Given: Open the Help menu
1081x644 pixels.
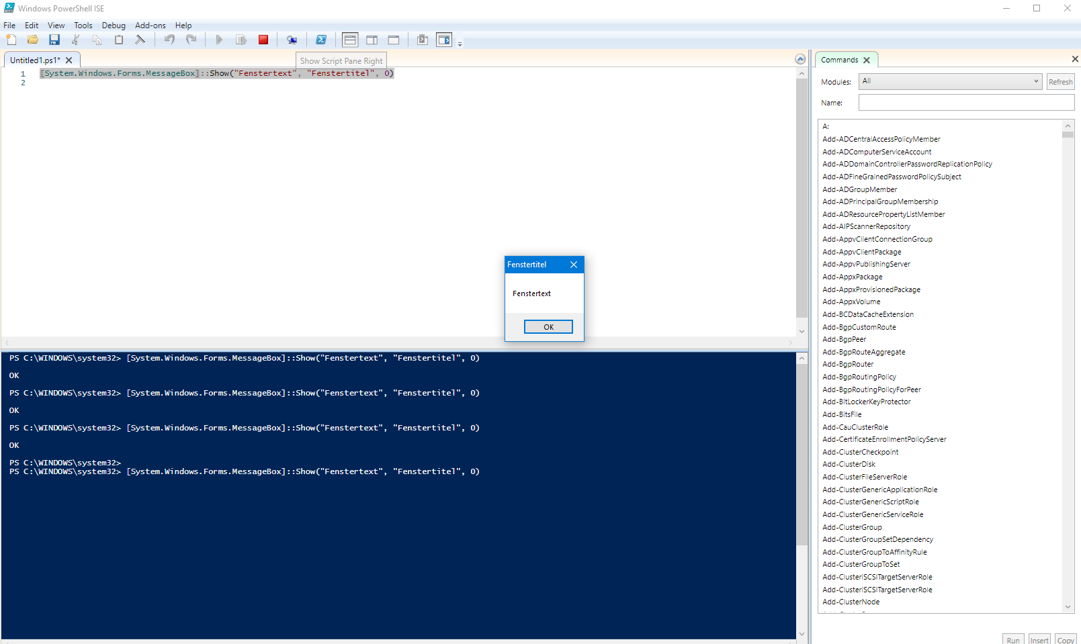Looking at the screenshot, I should [183, 26].
